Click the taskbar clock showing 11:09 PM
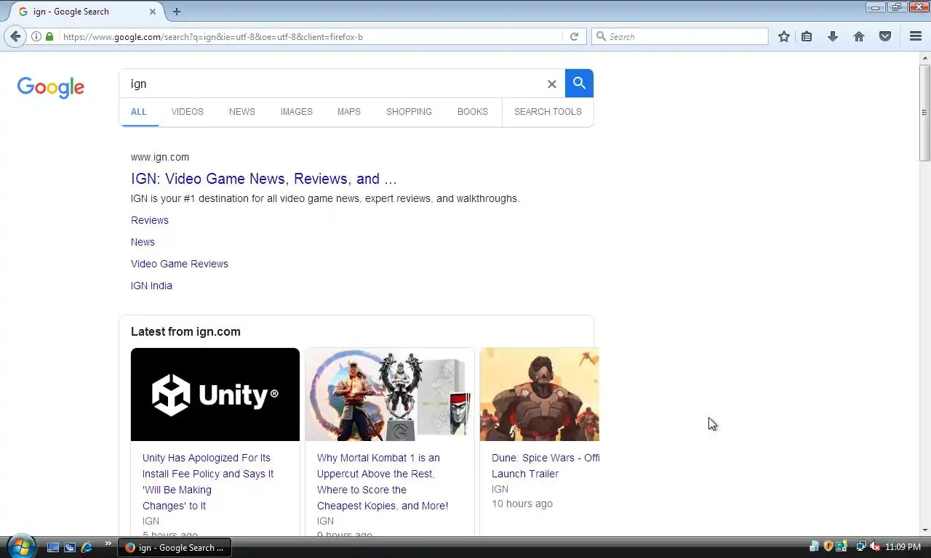The image size is (931, 558). tap(903, 547)
